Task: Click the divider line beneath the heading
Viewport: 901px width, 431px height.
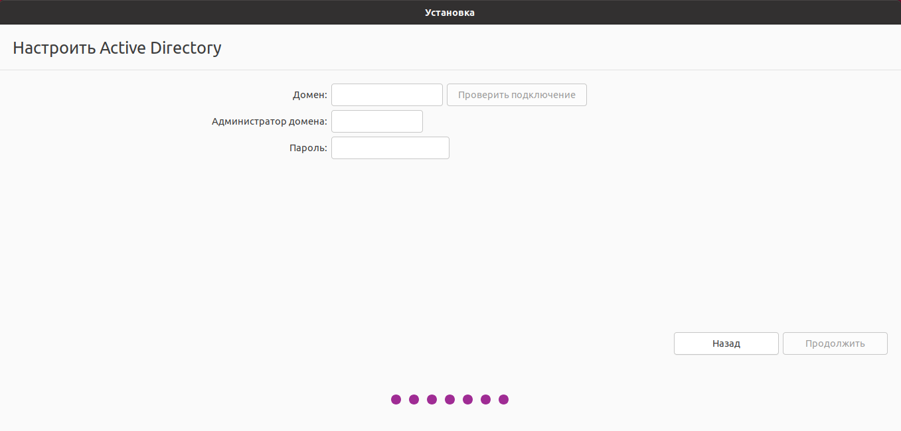Action: (450, 70)
